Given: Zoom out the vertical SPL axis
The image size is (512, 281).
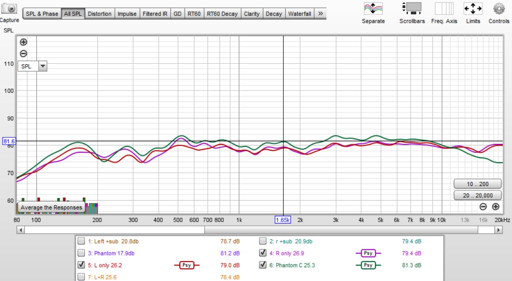Looking at the screenshot, I should coord(23,53).
